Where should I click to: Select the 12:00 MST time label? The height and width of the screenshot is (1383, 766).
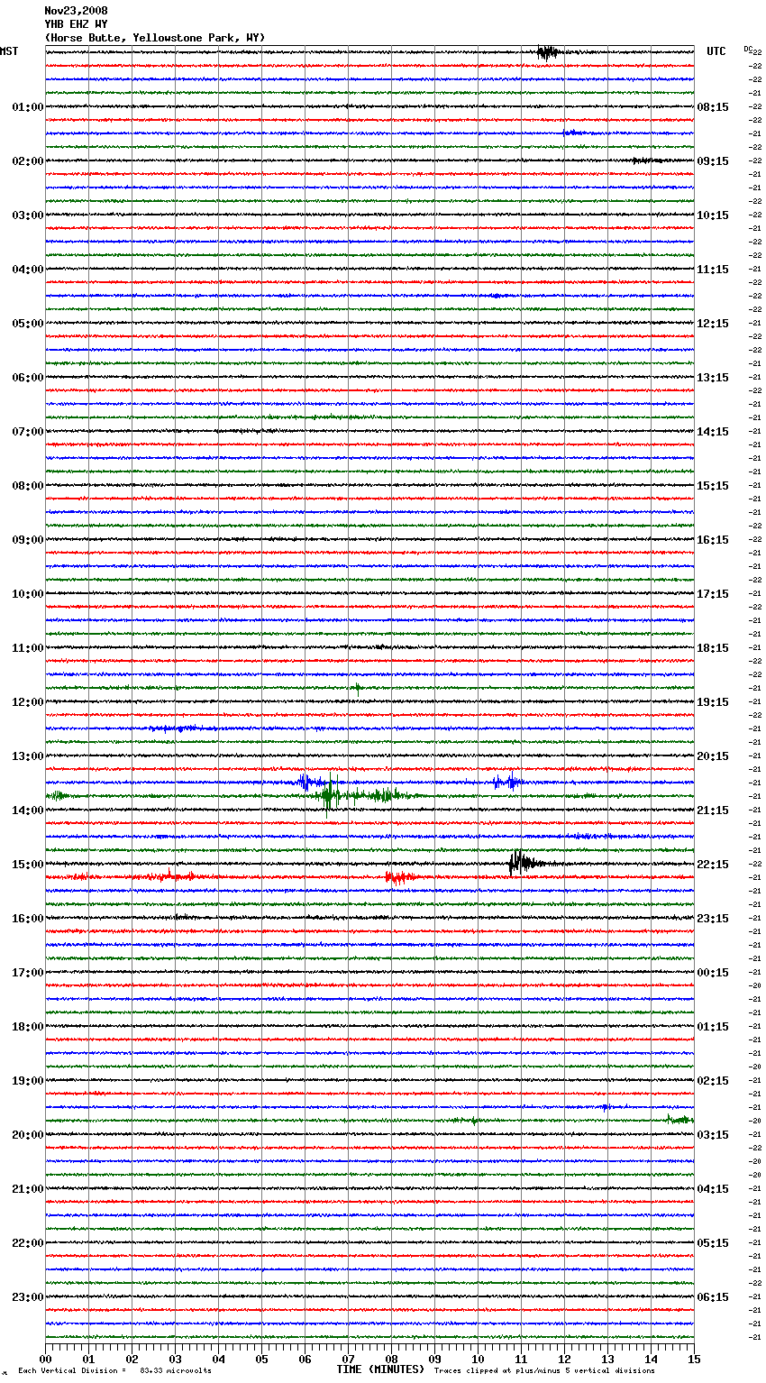28,702
